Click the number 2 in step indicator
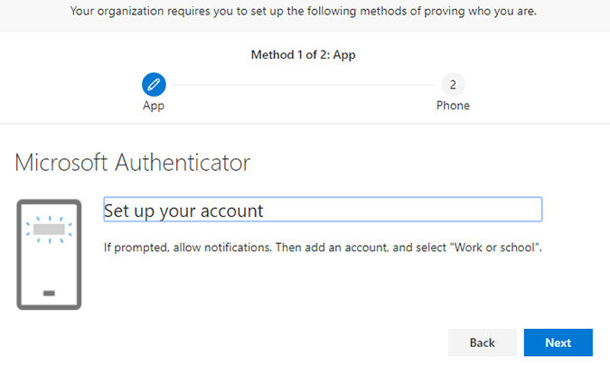Viewport: 610px width, 366px height. (x=453, y=84)
